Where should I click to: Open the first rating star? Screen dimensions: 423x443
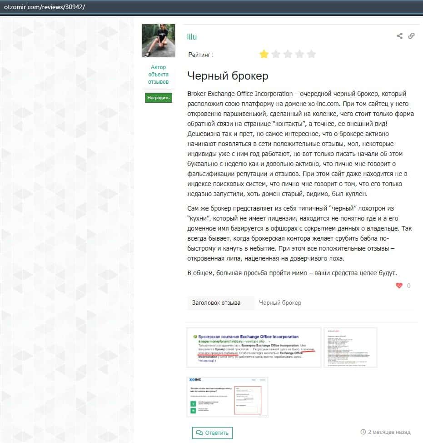pyautogui.click(x=264, y=54)
